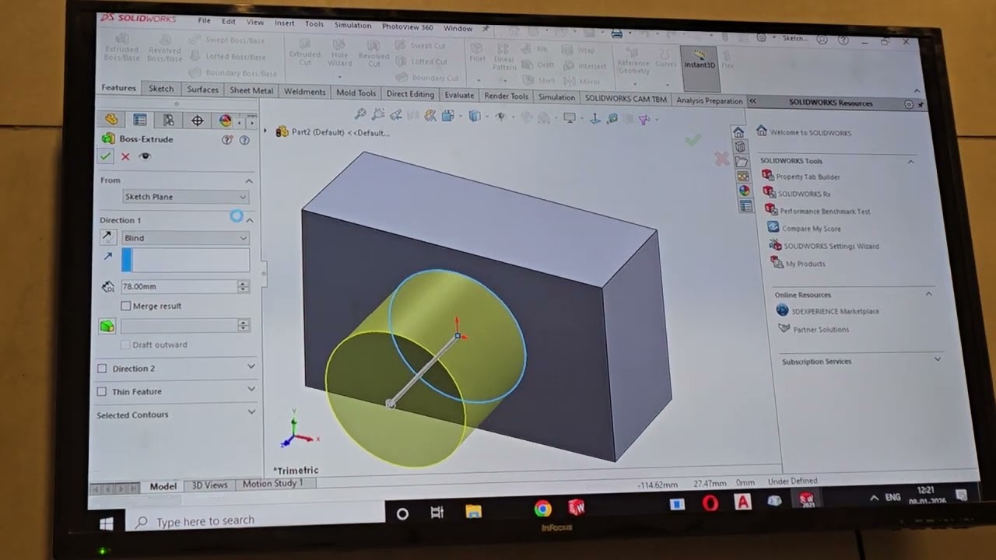Viewport: 996px width, 560px height.
Task: Open the Design Library task pane icon
Action: 739,147
